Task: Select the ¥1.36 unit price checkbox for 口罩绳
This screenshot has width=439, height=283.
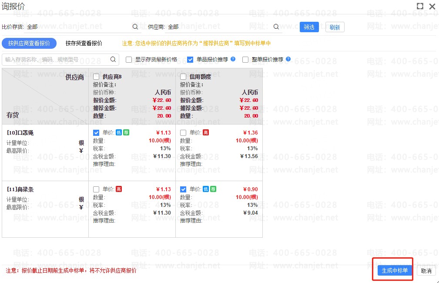Action: (x=183, y=133)
